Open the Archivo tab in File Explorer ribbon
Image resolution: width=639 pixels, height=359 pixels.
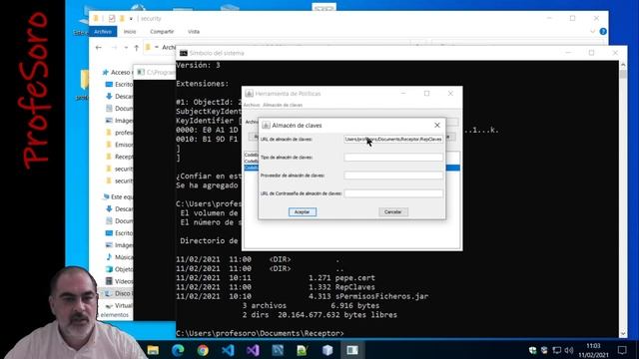103,31
